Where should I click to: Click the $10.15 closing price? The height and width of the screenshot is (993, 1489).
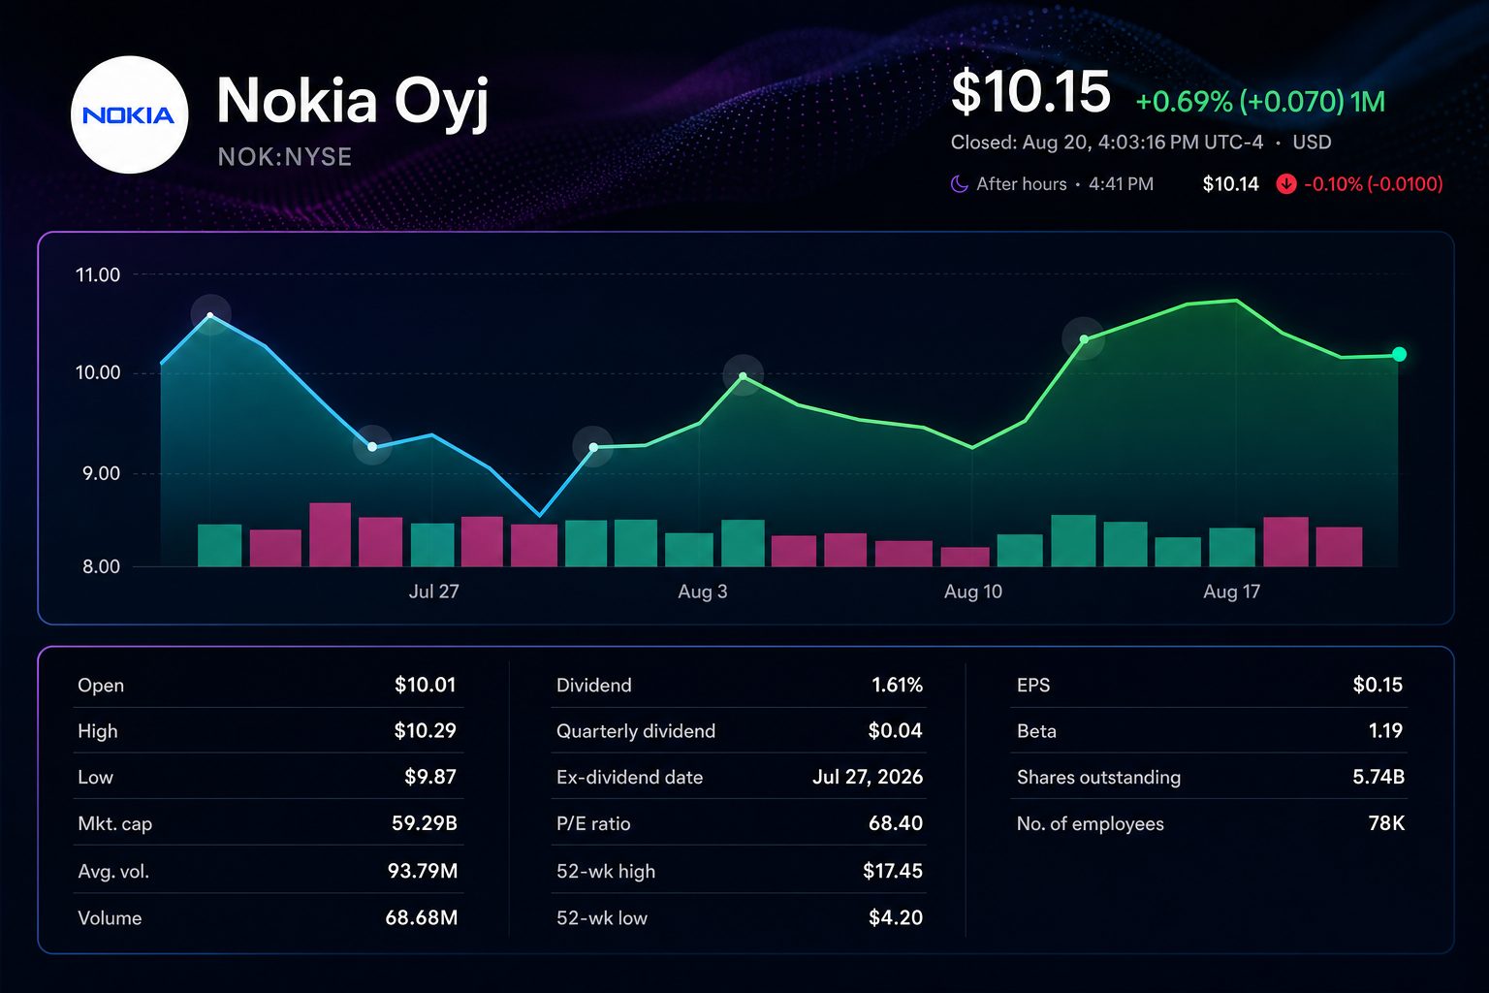pos(1030,93)
